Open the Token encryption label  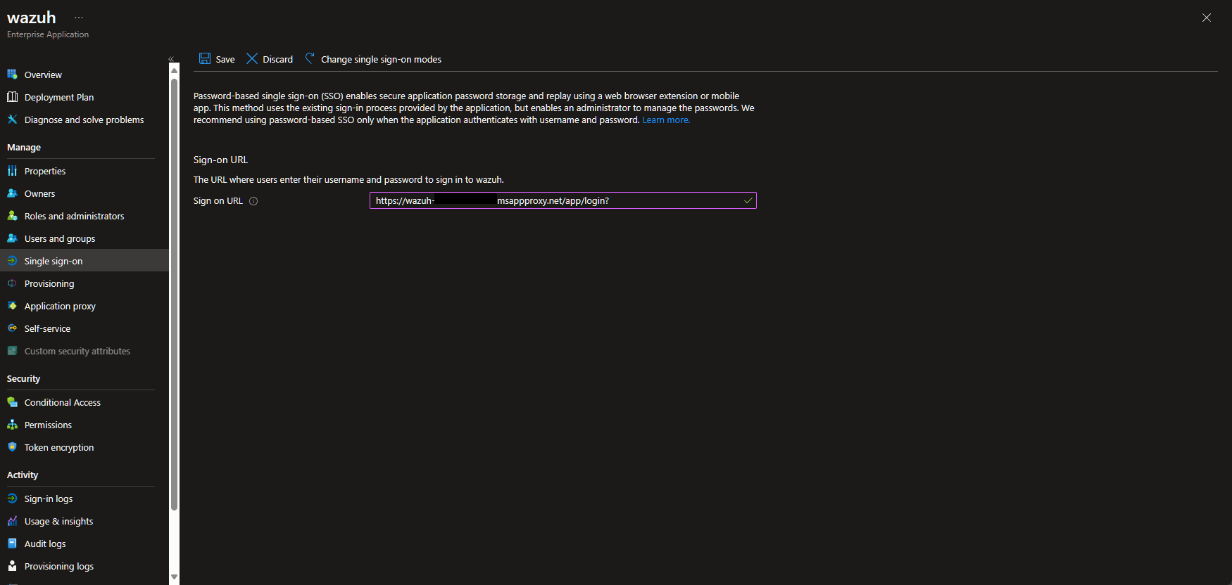click(59, 447)
